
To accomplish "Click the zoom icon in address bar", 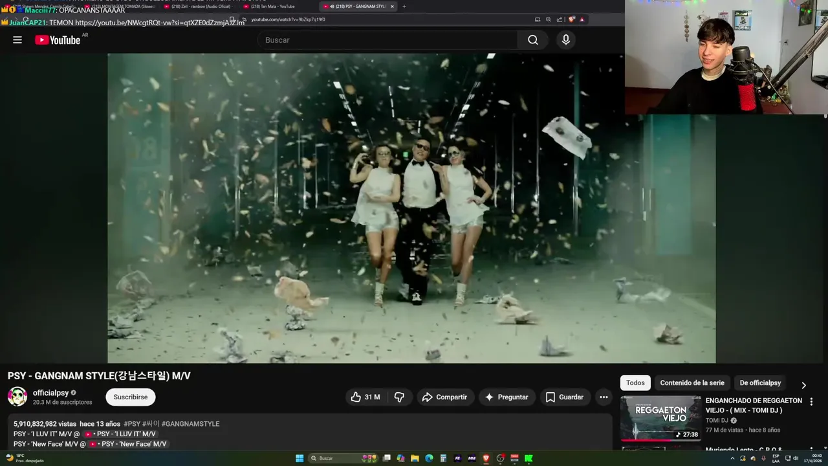I will point(549,19).
